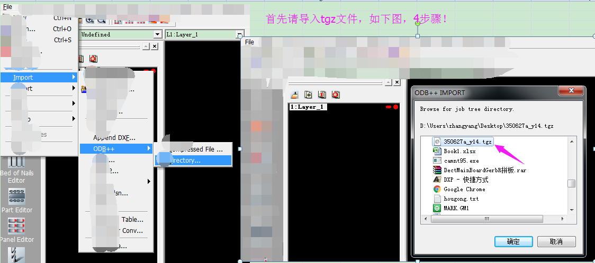
Task: Click the Conv... entry in Import submenu
Action: (x=132, y=230)
